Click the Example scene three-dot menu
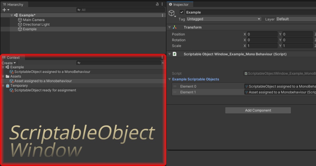This screenshot has width=316, height=166. 162,15
